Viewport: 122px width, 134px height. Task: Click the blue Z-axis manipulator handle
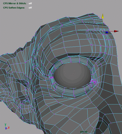(x=107, y=32)
